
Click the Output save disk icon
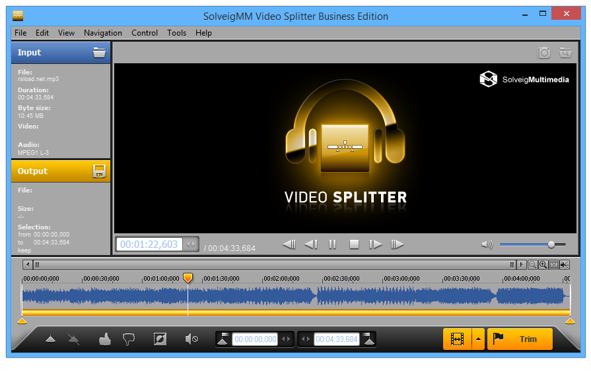(x=99, y=171)
